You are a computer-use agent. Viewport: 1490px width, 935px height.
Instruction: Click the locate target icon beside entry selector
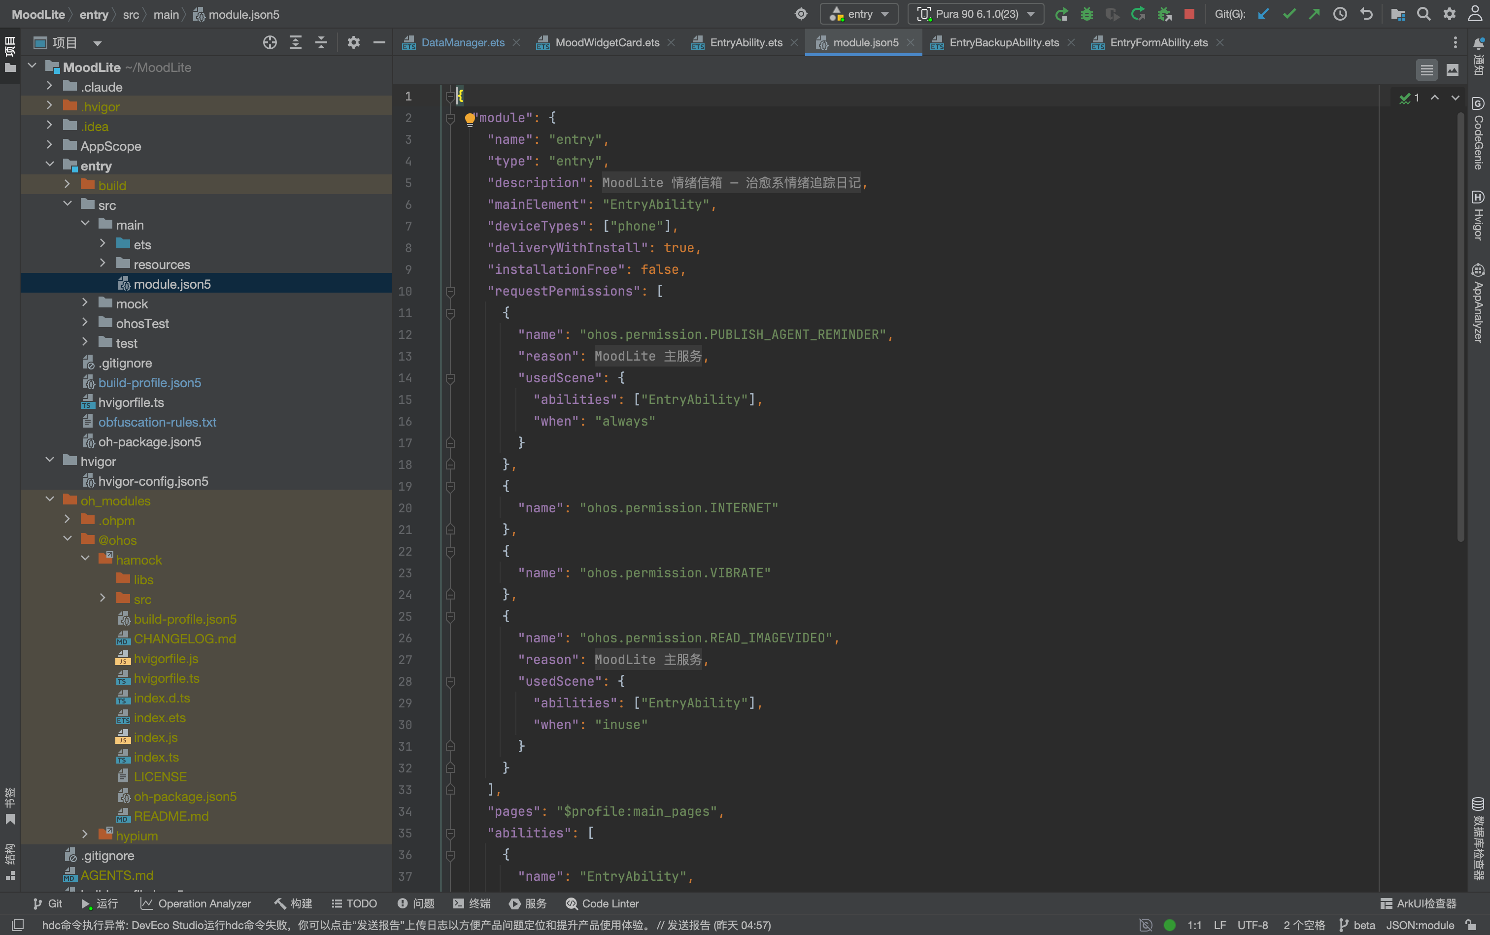(801, 14)
